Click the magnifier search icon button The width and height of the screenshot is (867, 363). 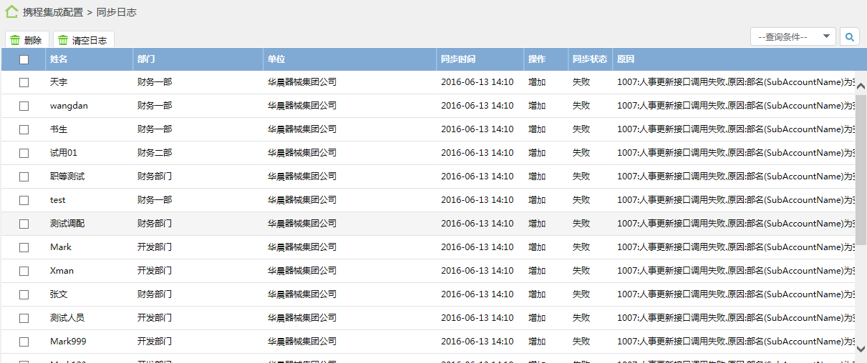[850, 36]
